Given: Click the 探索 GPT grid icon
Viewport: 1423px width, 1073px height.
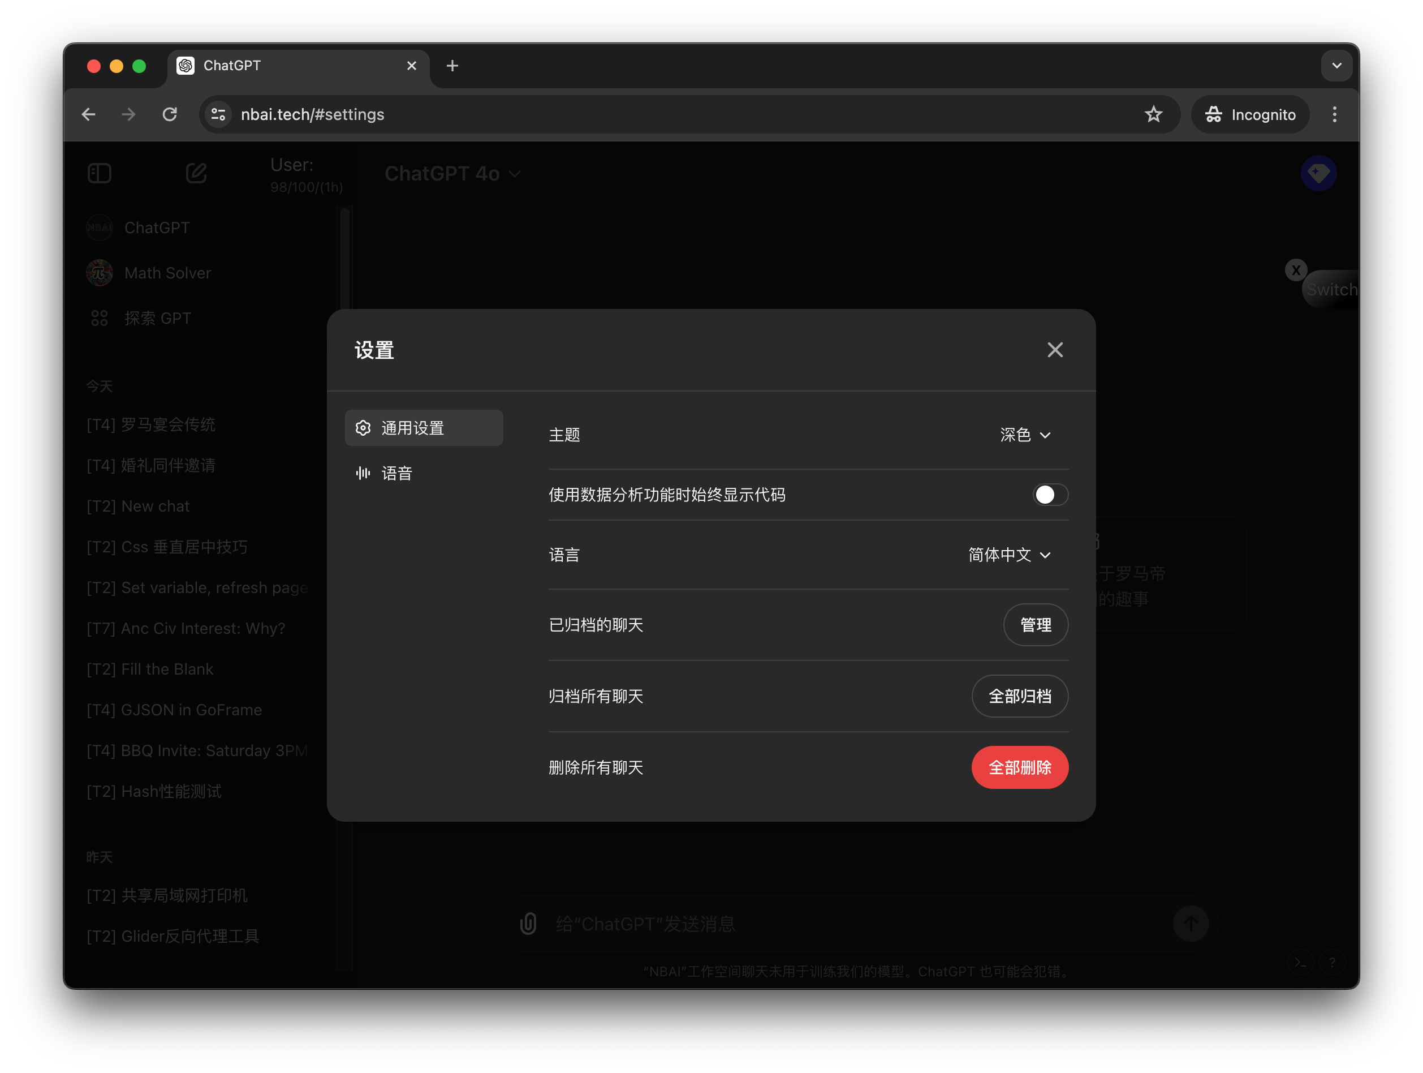Looking at the screenshot, I should click(x=100, y=318).
